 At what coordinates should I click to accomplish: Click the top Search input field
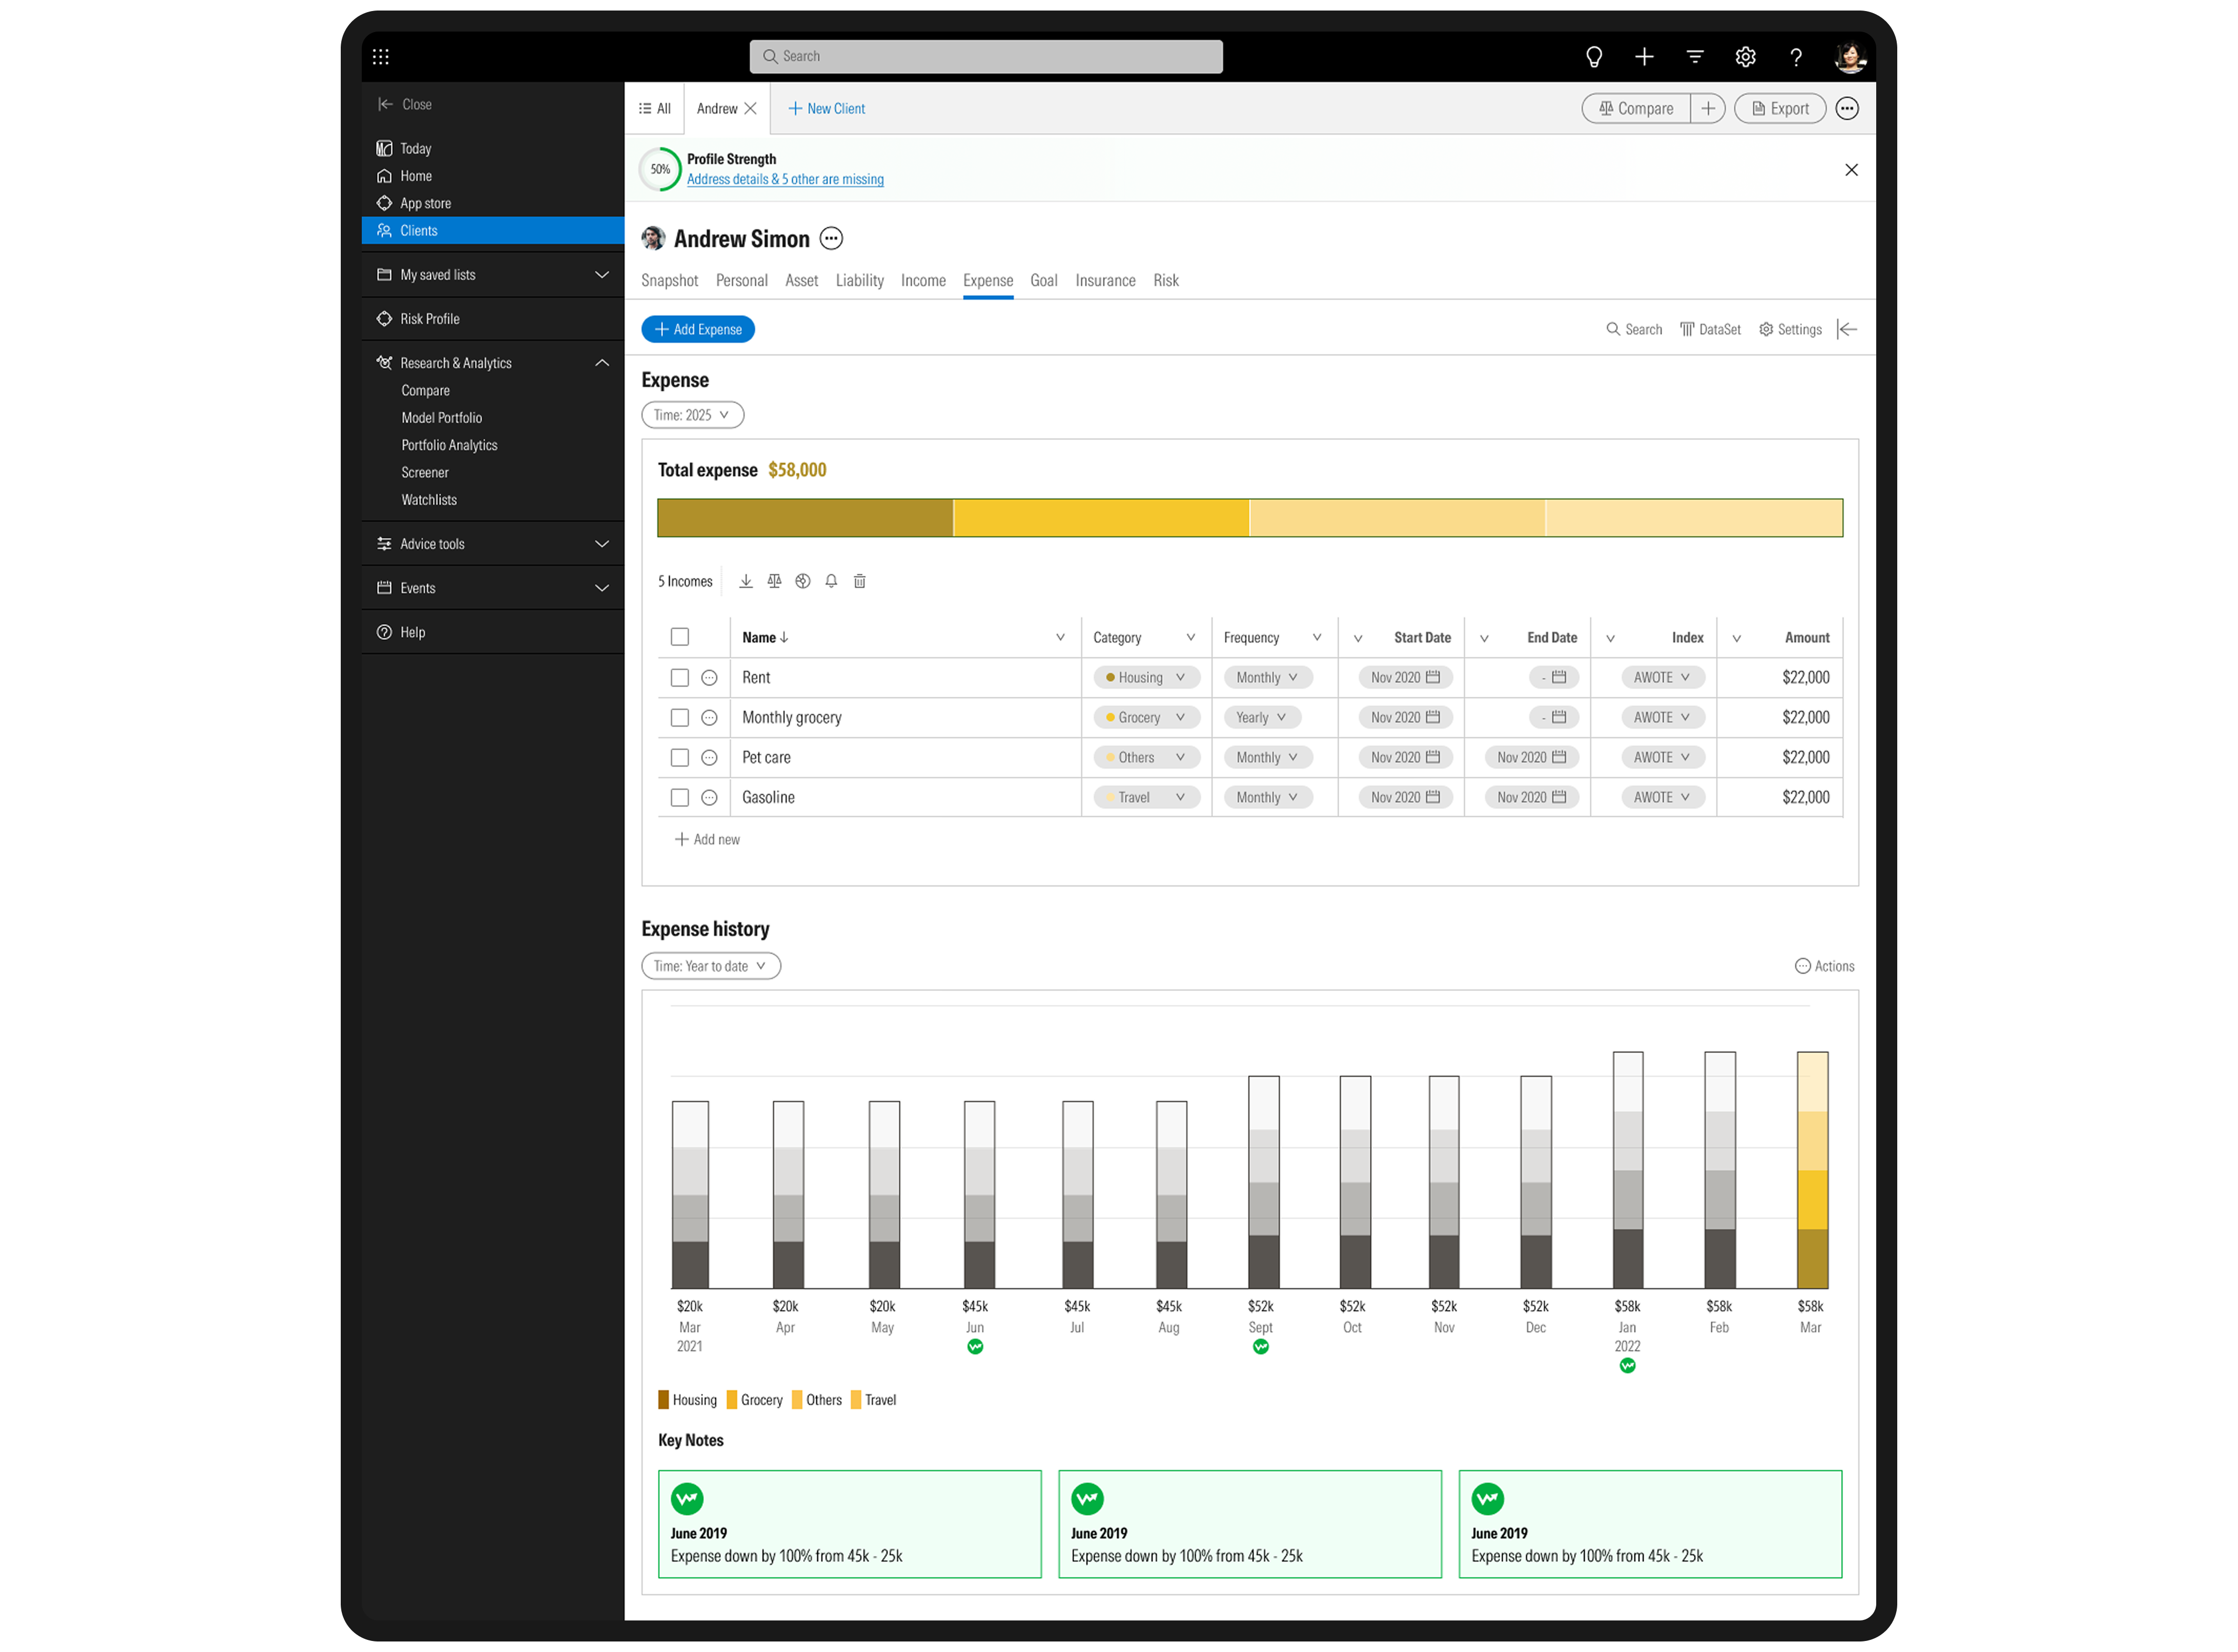986,57
